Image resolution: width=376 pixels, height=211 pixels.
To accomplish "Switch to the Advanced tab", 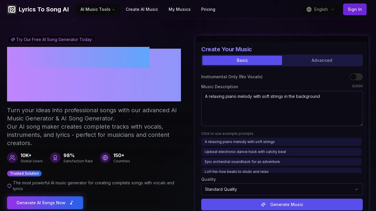I will [x=322, y=60].
